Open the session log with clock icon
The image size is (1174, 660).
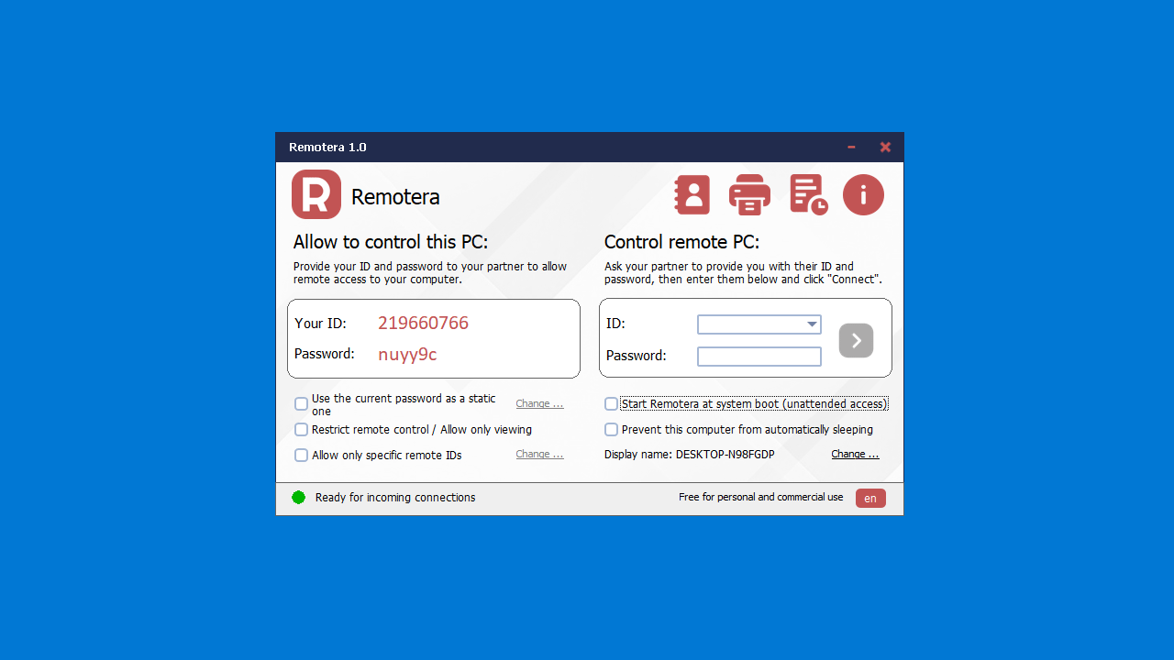coord(808,194)
